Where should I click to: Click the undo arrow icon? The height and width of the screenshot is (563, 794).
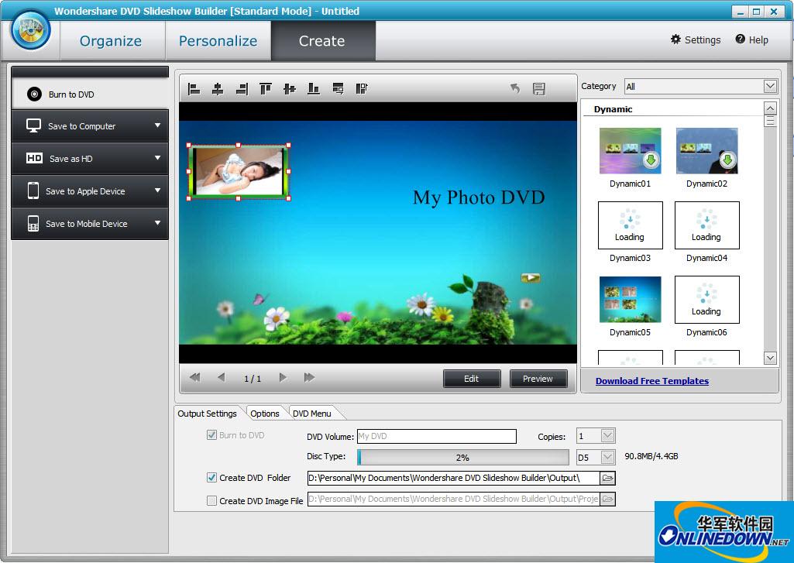[x=514, y=89]
